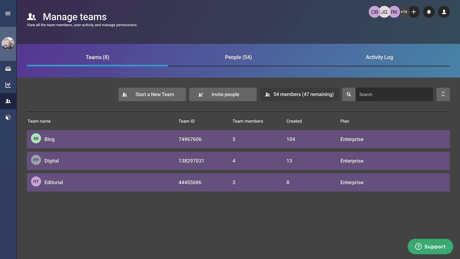Sort by Team name column header
This screenshot has width=460, height=259.
pyautogui.click(x=39, y=121)
